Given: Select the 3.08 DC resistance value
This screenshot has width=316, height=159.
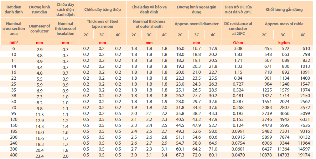Looking at the screenshot, I should coord(238,48).
